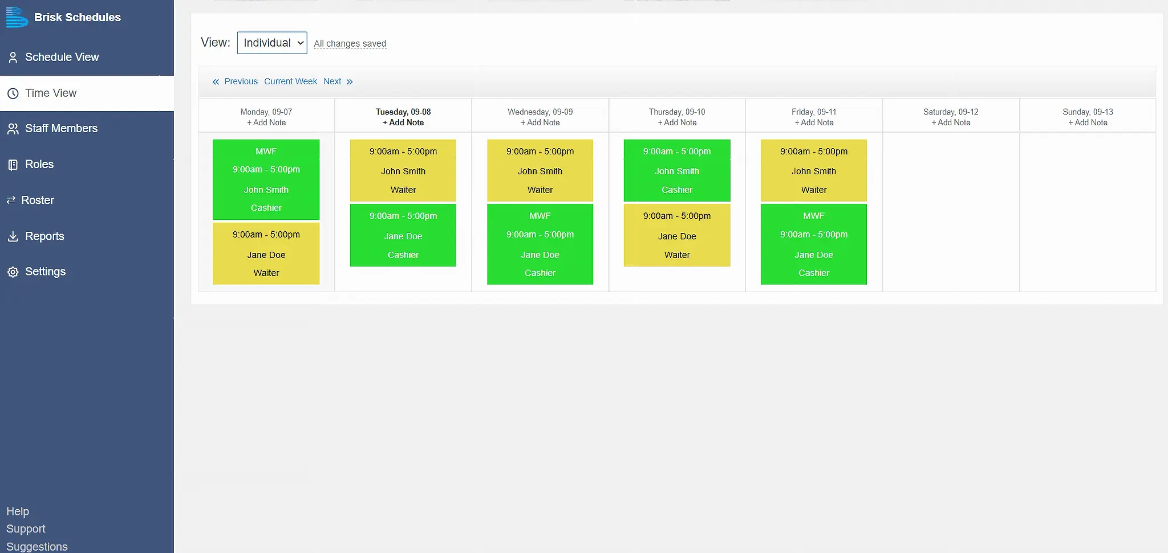Click the Settings gear icon
The image size is (1168, 553).
(x=13, y=272)
